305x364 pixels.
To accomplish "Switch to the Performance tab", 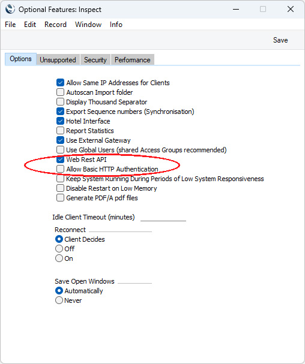I will (x=133, y=60).
